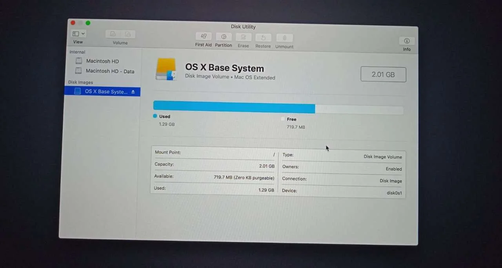Screen dimensions: 502x268
Task: Click the blue Used legend dot
Action: 155,116
